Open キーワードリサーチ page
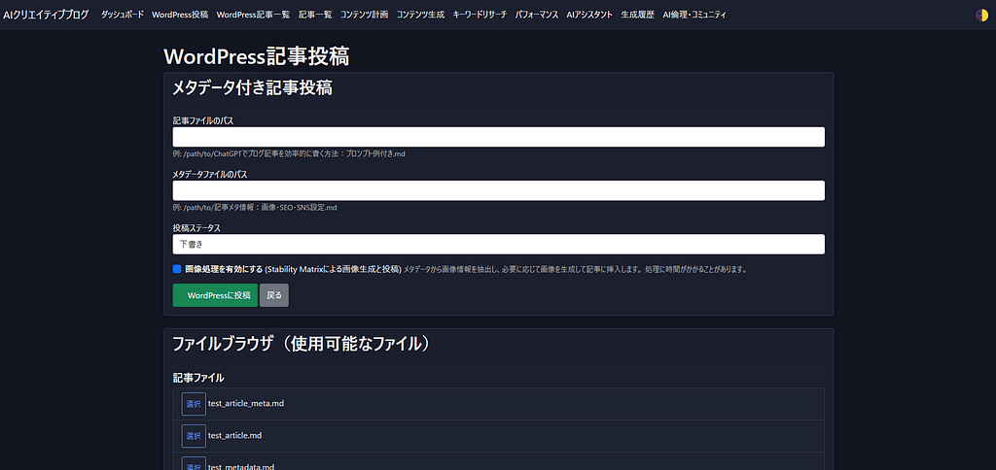Screen dimensions: 996x470 [x=480, y=15]
